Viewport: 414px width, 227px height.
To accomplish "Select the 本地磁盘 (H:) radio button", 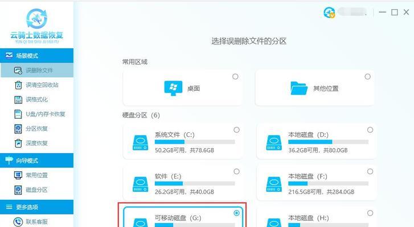I will (x=370, y=213).
